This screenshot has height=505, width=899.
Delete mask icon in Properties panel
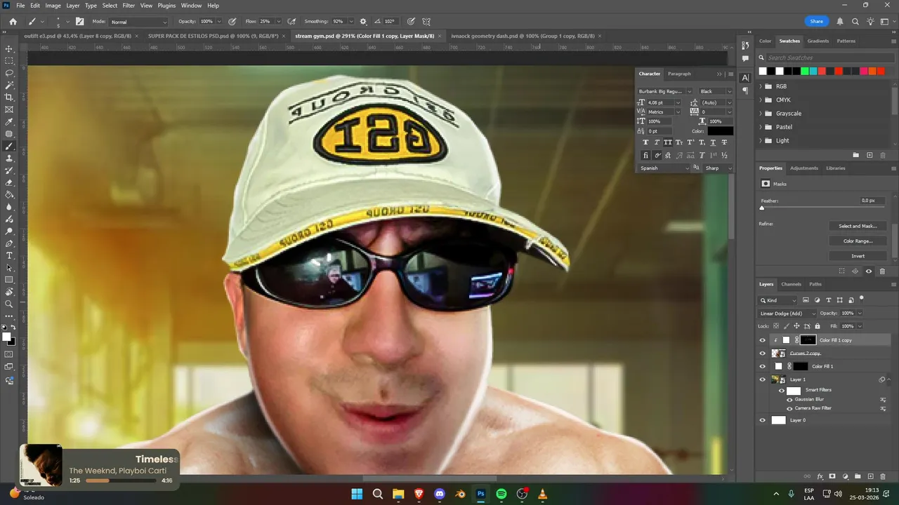[x=883, y=271]
